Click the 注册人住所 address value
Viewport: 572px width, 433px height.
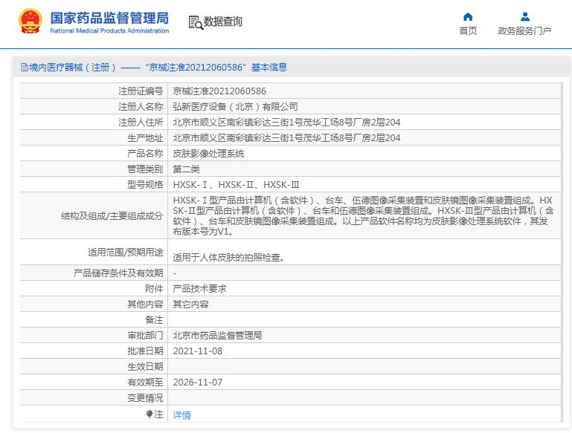tap(286, 123)
